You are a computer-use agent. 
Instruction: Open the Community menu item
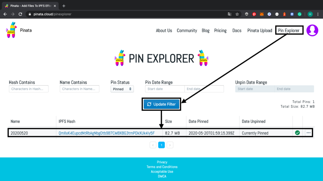[x=187, y=30]
